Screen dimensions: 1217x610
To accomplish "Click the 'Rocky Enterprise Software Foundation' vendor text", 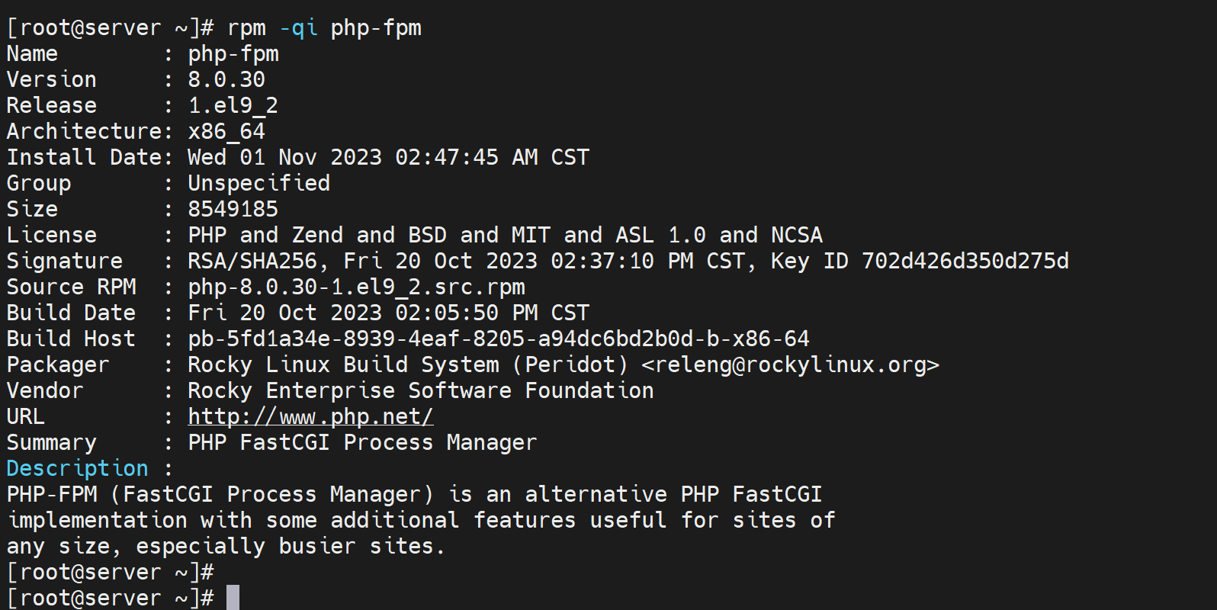I will (421, 391).
